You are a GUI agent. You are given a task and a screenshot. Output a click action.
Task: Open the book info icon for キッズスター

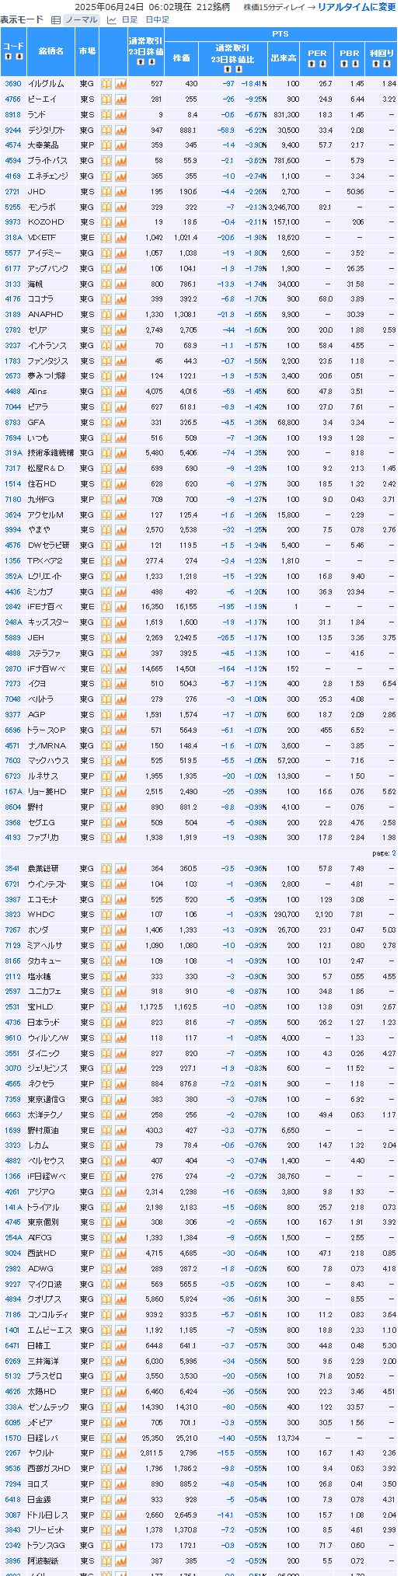point(107,622)
